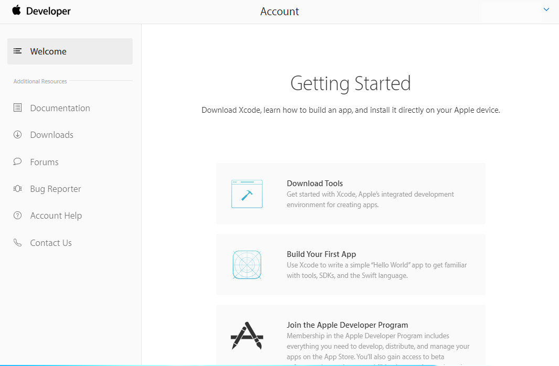The image size is (559, 366).
Task: Go to Downloads in the sidebar
Action: (52, 135)
